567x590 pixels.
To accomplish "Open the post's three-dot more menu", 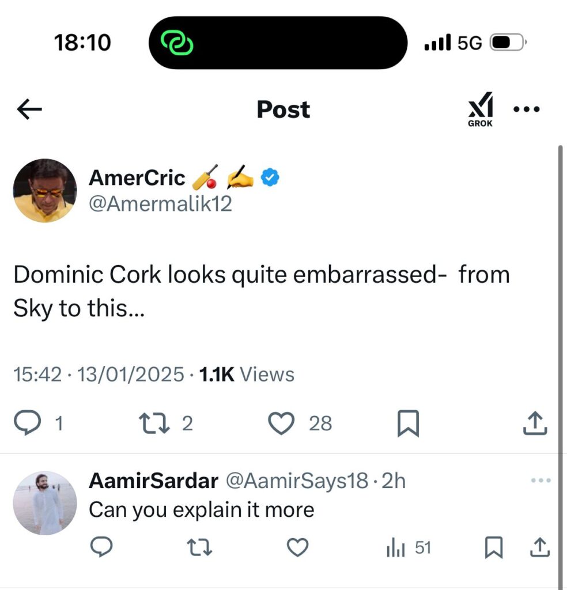I will tap(526, 109).
